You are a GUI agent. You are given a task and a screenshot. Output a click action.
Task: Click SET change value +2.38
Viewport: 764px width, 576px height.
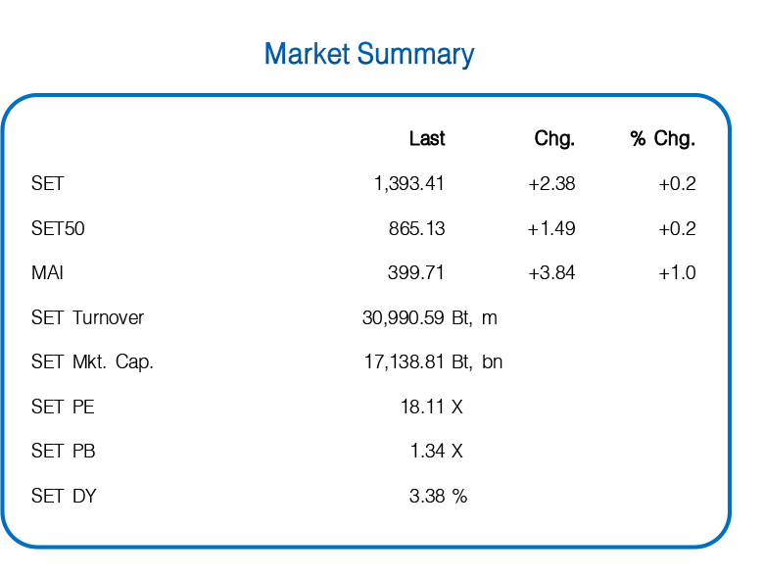[551, 184]
